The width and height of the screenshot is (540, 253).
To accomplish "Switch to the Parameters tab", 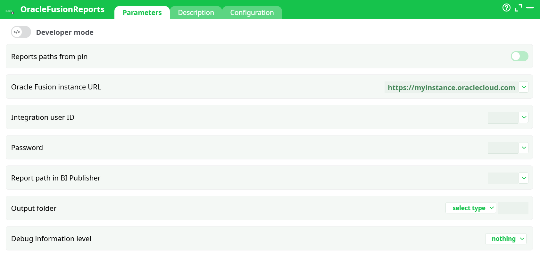I will click(x=142, y=12).
